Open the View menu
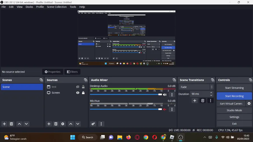The image size is (253, 142). pyautogui.click(x=19, y=7)
